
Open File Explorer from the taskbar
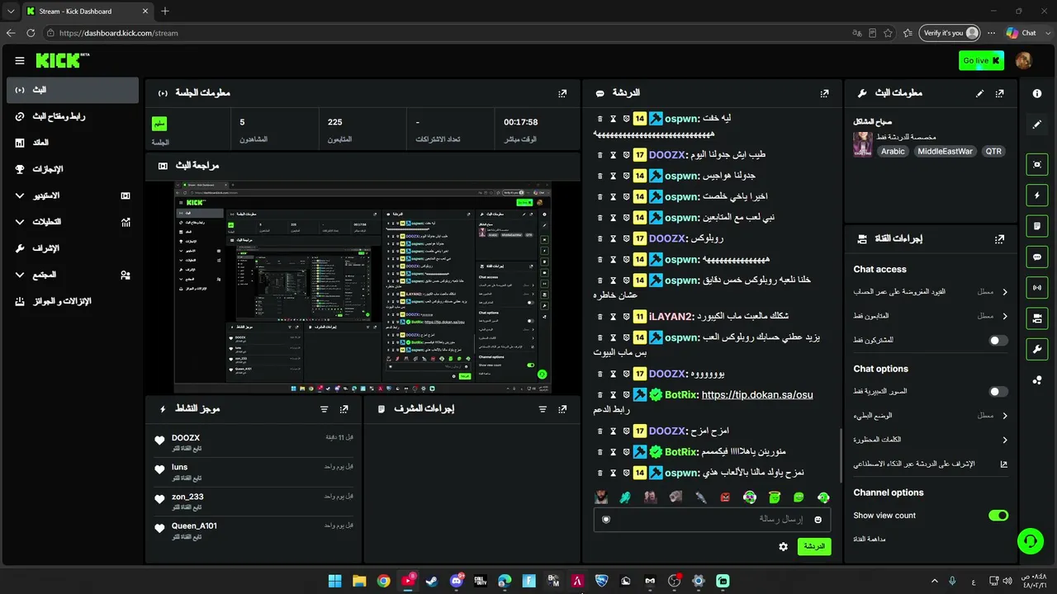tap(359, 581)
